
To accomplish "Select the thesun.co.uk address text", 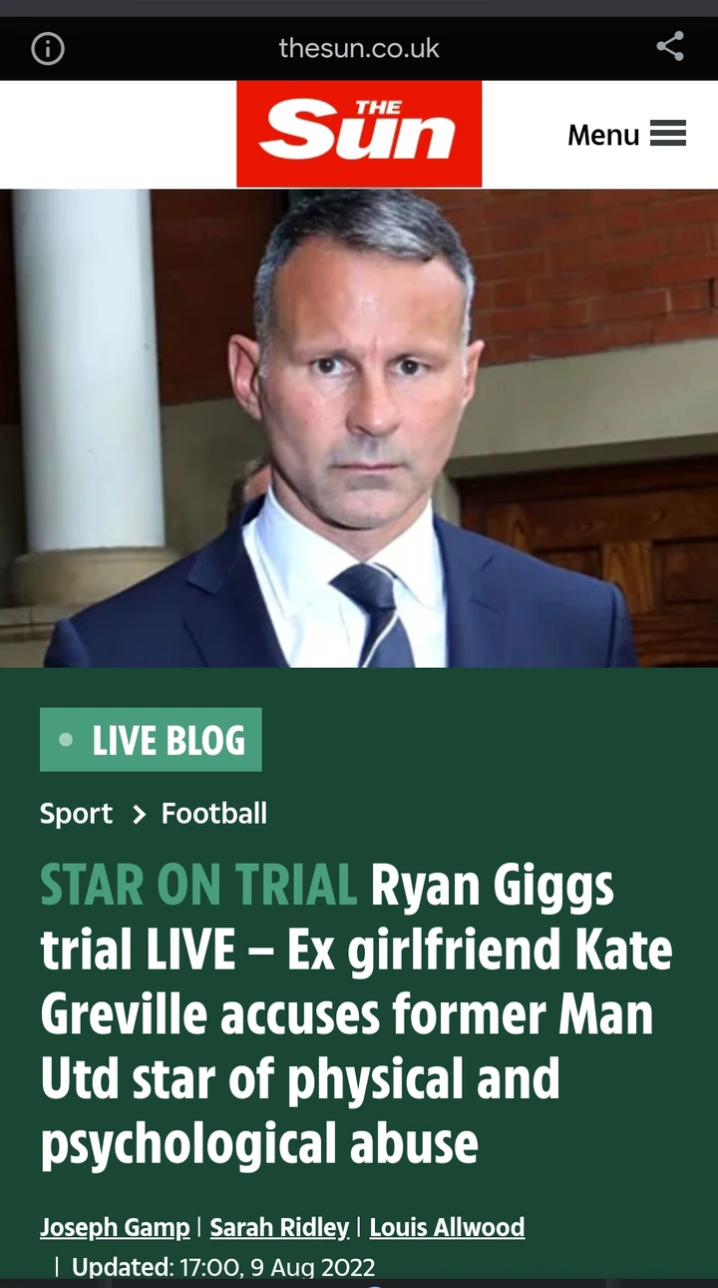I will tap(359, 48).
